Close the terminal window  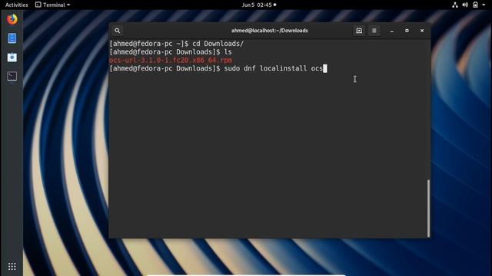(422, 31)
